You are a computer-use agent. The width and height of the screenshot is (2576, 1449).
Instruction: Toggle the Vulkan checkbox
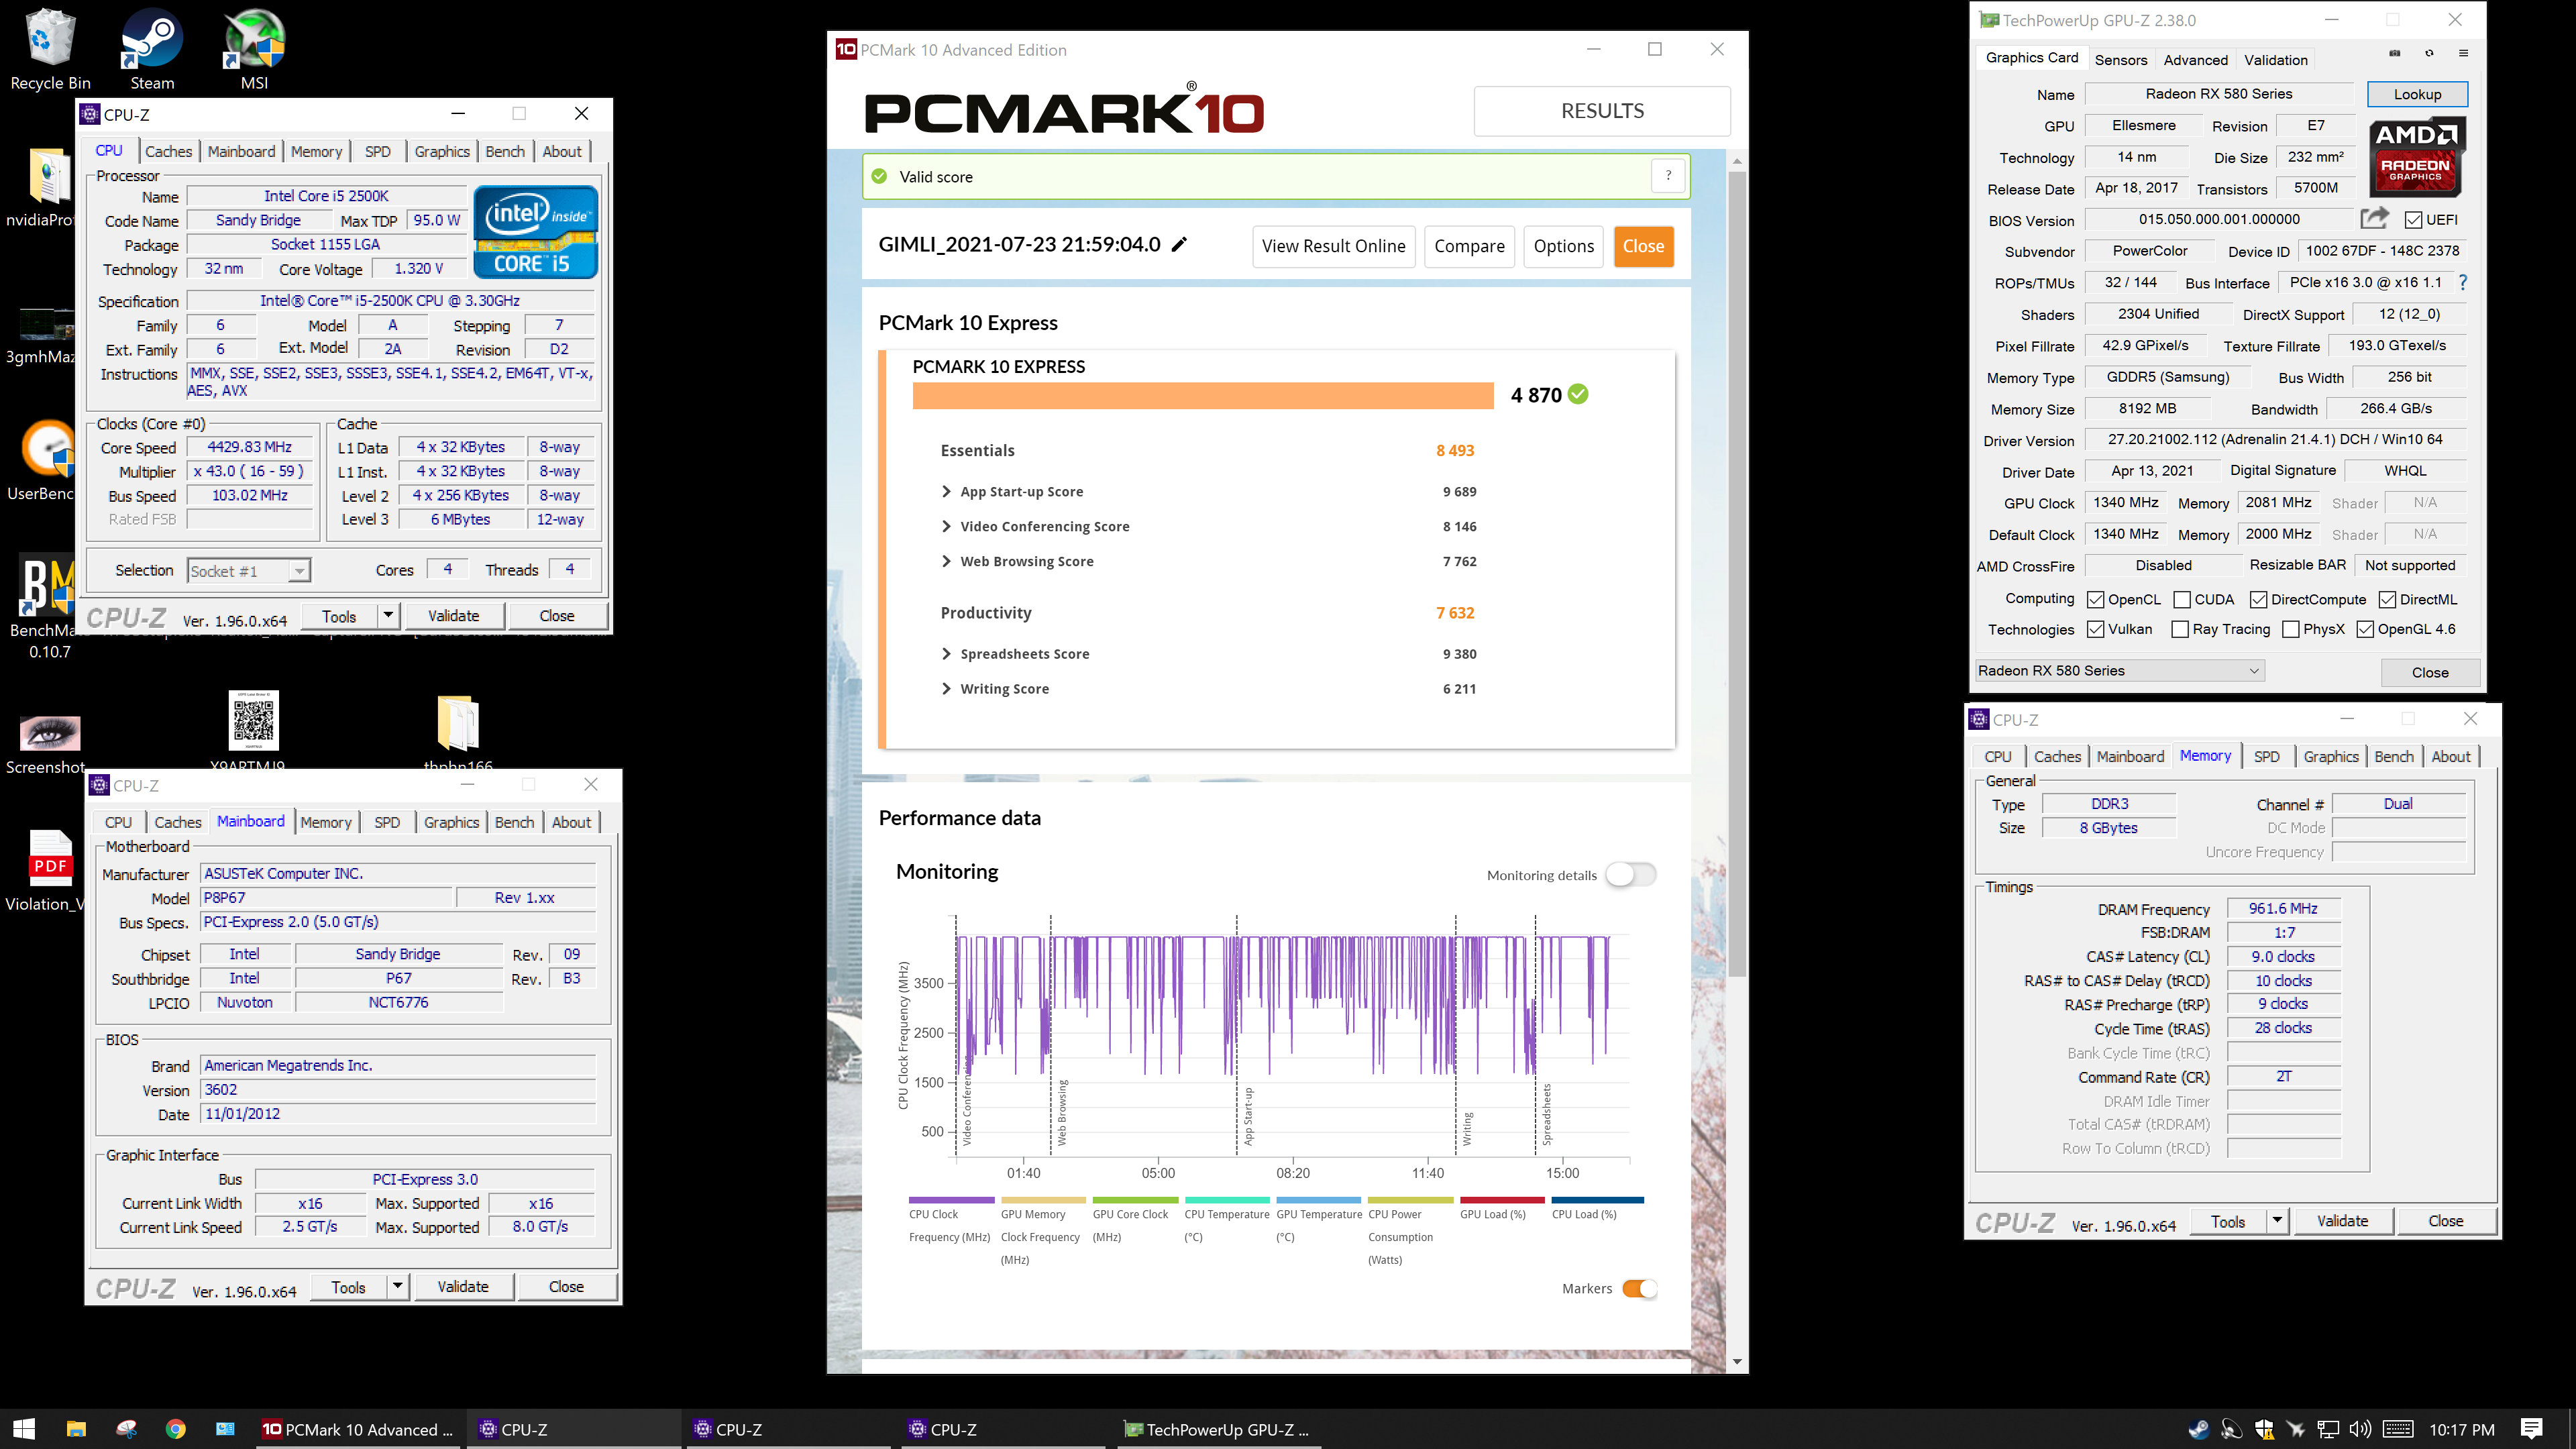pos(2096,629)
